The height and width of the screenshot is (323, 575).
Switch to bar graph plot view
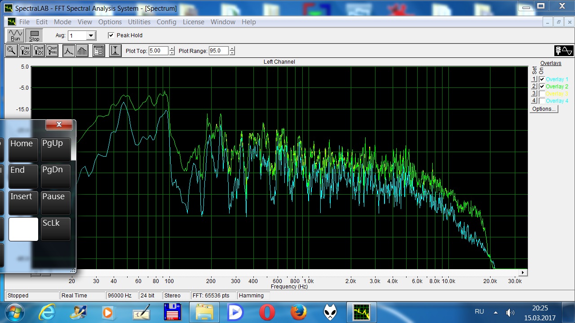coord(82,51)
